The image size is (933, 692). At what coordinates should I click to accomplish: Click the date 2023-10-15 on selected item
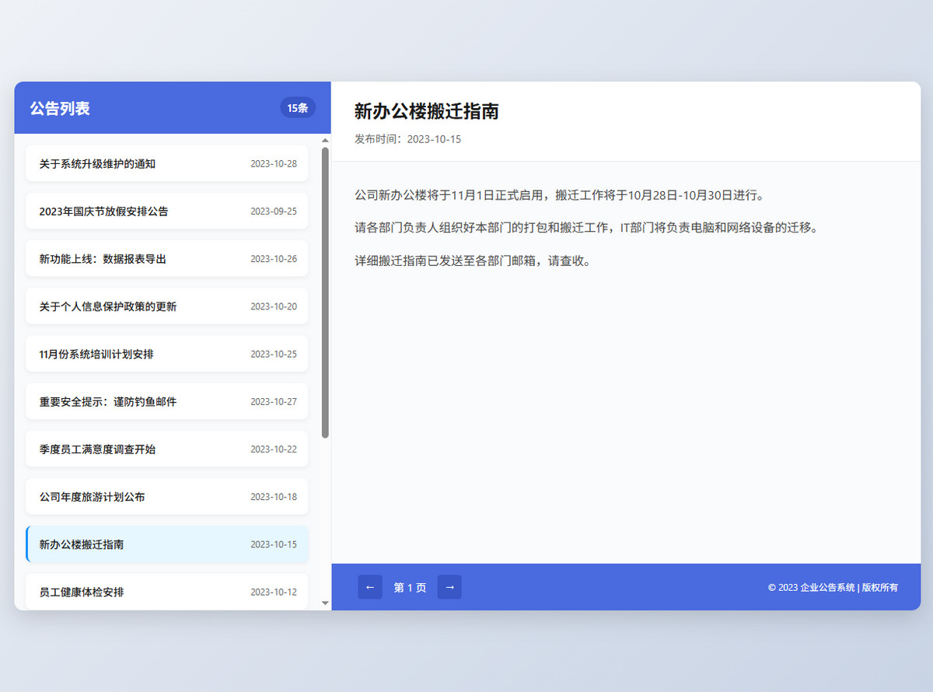coord(274,544)
